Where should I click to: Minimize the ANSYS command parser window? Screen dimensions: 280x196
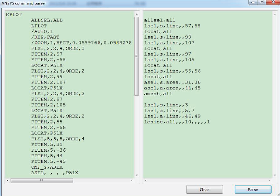tap(253, 2)
